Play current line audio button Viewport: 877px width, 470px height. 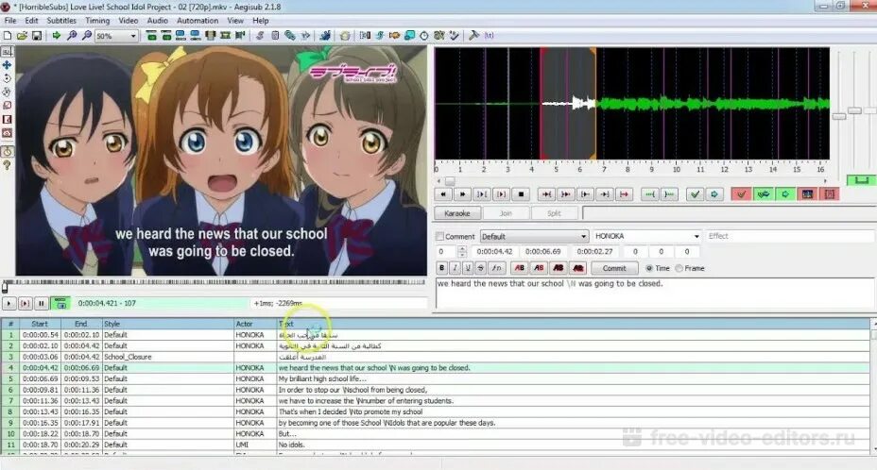(x=501, y=194)
